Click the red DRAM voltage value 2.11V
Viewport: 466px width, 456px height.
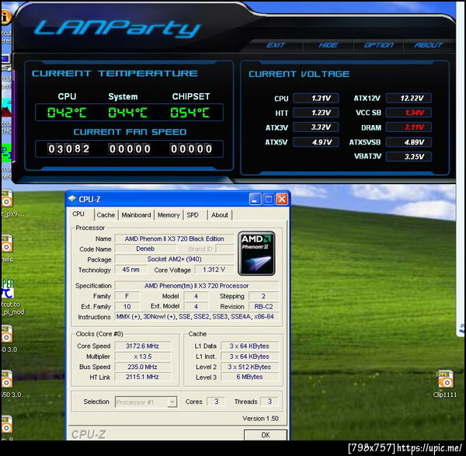coord(409,127)
